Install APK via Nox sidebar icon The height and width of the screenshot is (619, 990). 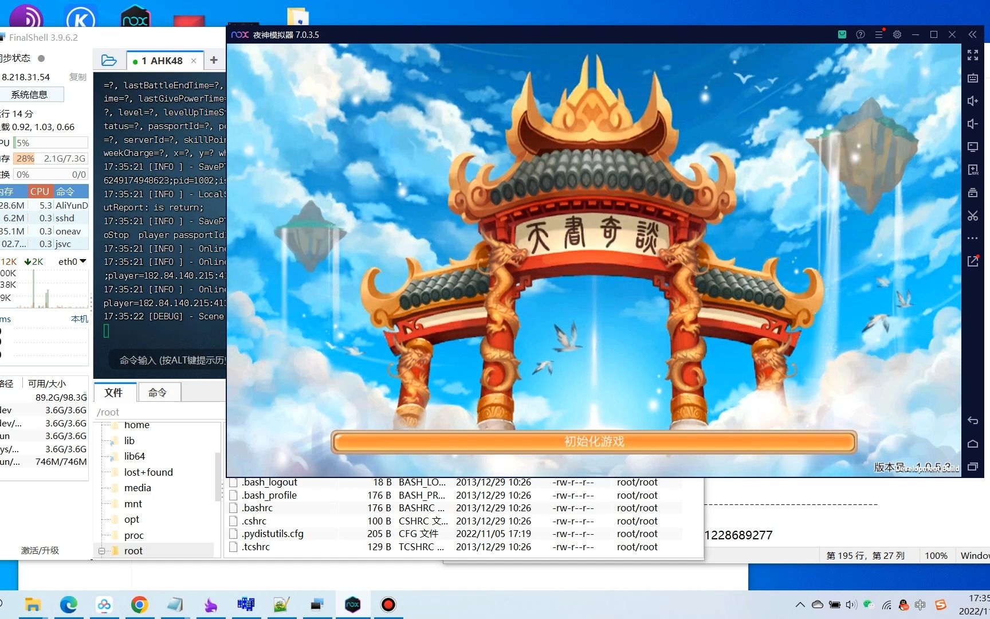click(973, 170)
